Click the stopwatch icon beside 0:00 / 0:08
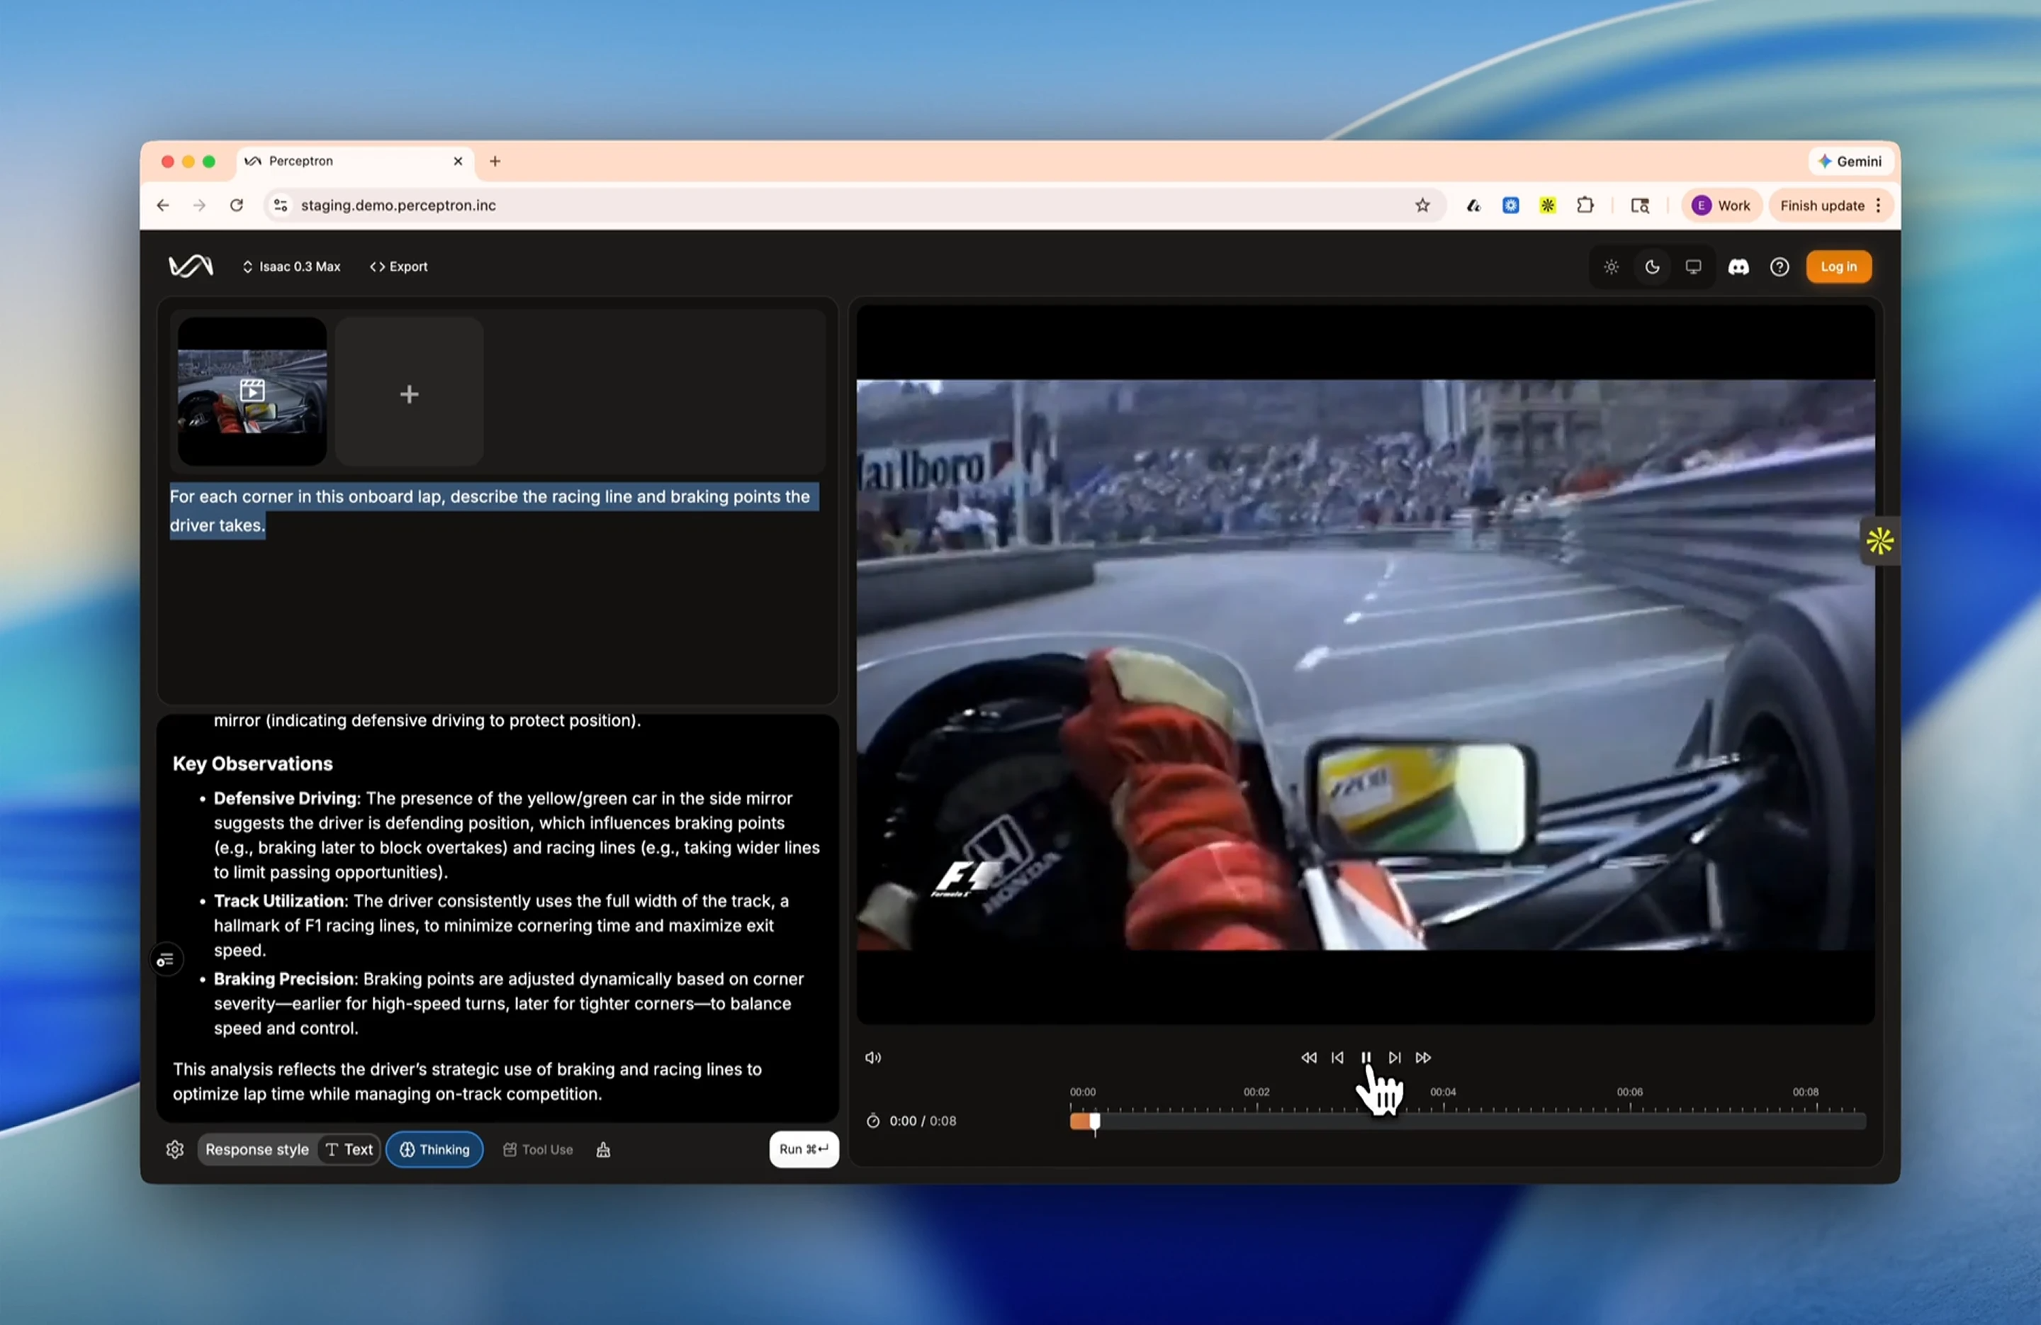The height and width of the screenshot is (1325, 2041). (873, 1121)
